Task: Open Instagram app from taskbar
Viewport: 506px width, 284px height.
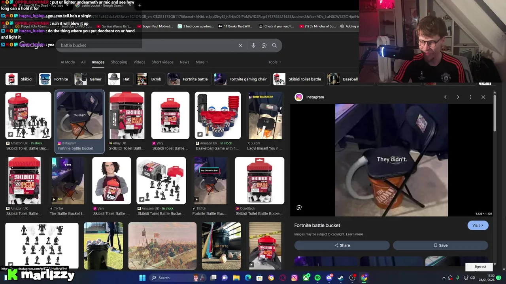Action: pos(294,278)
